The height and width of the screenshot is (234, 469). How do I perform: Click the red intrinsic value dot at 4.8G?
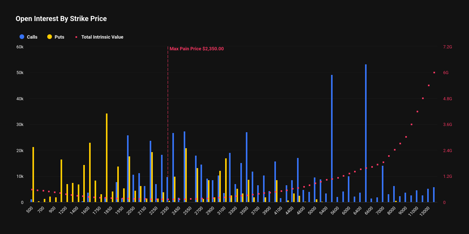pos(423,98)
